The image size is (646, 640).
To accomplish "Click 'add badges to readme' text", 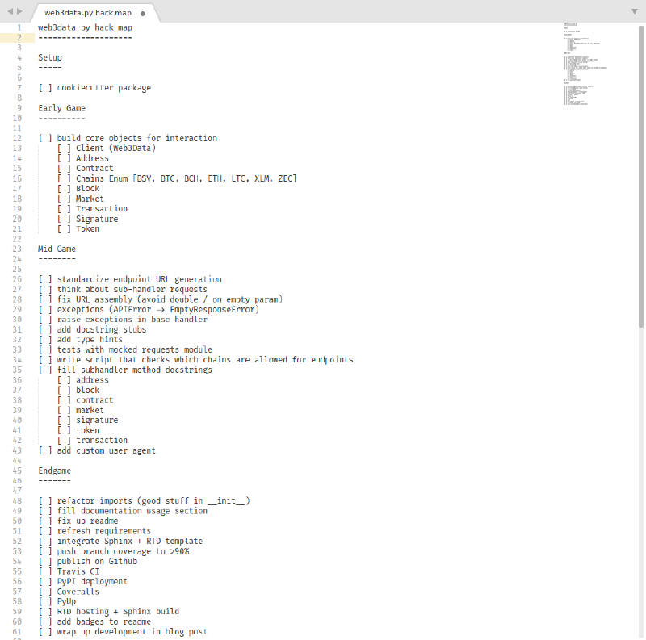I will coord(104,622).
